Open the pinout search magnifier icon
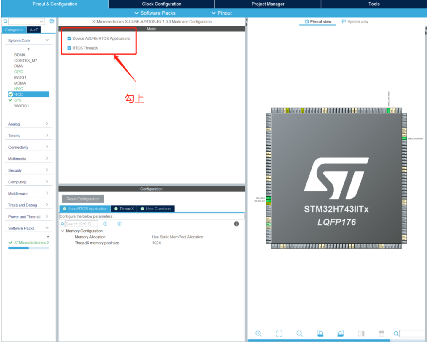Viewport: 429px width, 342px height. coord(396,333)
